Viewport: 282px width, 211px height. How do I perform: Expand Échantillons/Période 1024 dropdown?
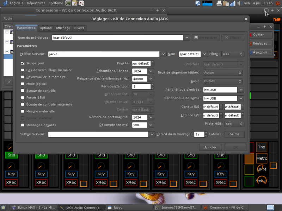[x=151, y=71]
